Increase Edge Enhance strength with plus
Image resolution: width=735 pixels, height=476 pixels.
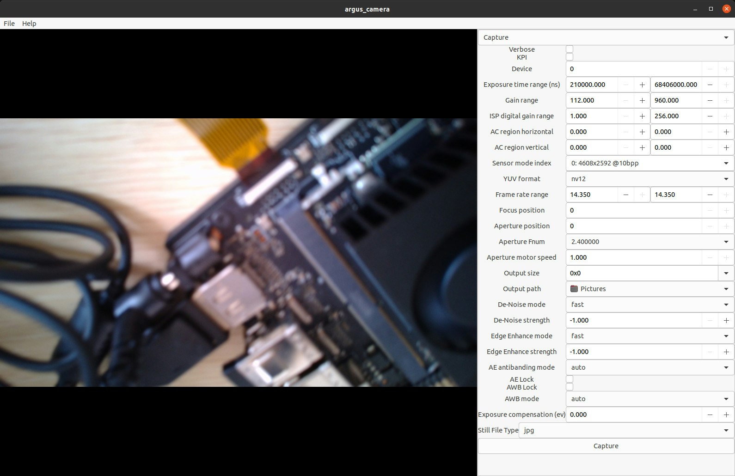click(726, 352)
